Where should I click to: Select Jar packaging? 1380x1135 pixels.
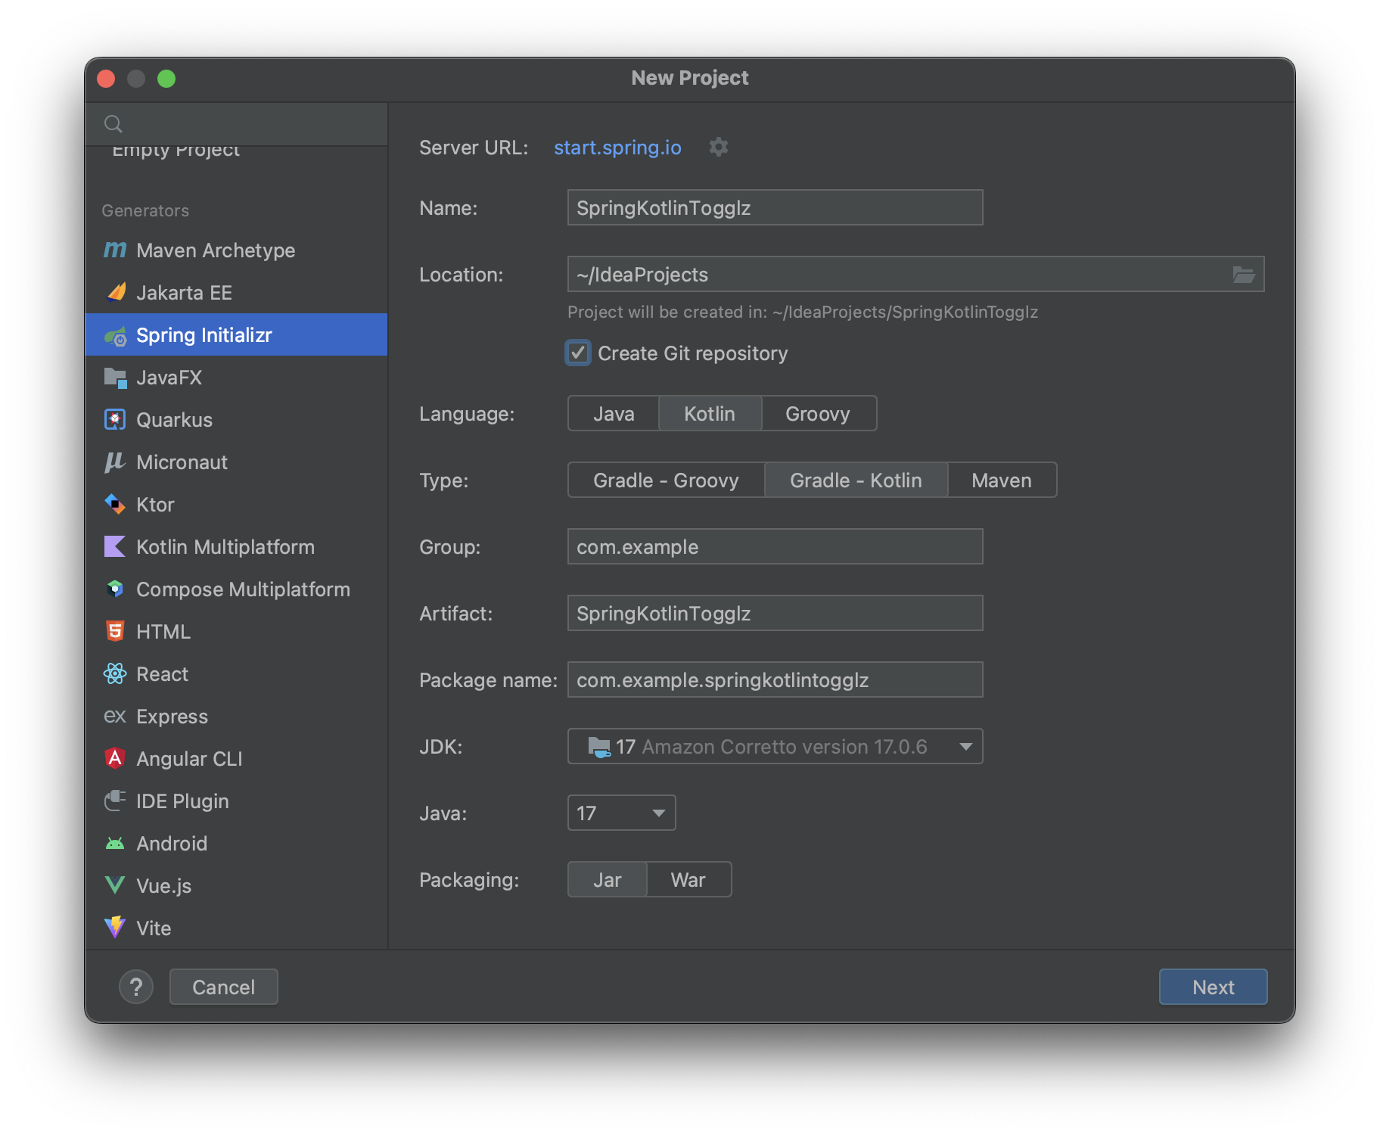(608, 880)
